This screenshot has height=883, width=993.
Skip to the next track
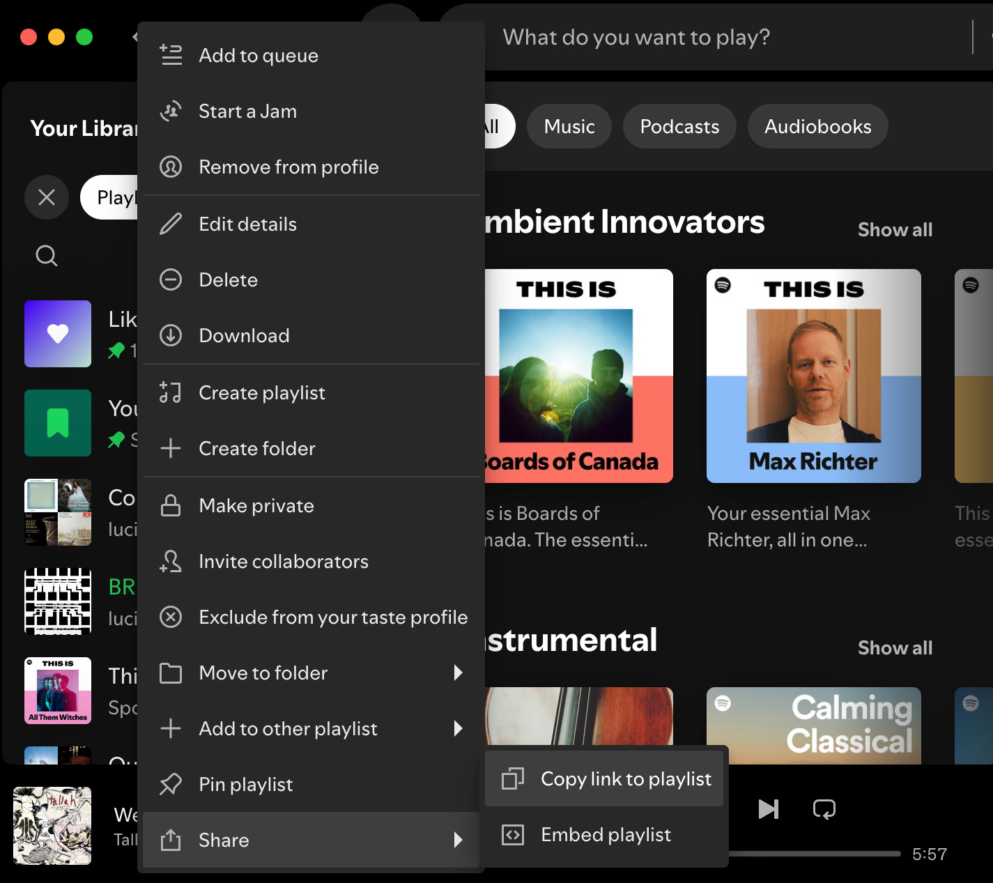768,808
